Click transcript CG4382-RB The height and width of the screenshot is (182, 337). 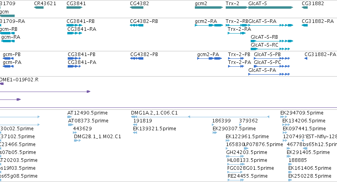point(137,25)
